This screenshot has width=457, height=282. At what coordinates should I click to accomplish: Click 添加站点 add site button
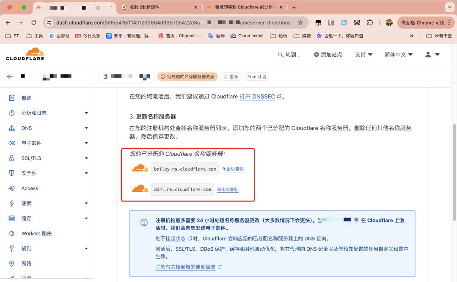tap(328, 55)
